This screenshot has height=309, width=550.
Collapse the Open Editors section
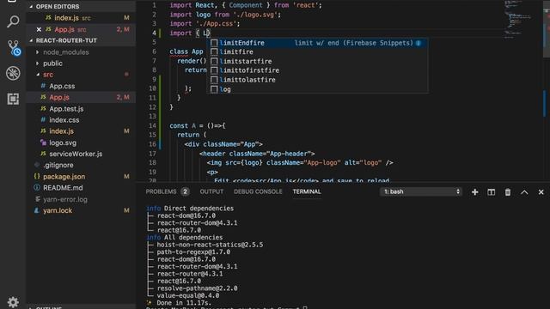pyautogui.click(x=31, y=6)
